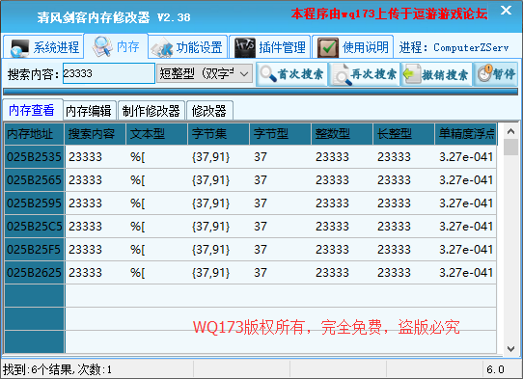Open the 短整型 data type dropdown
The image size is (523, 379).
click(x=205, y=73)
